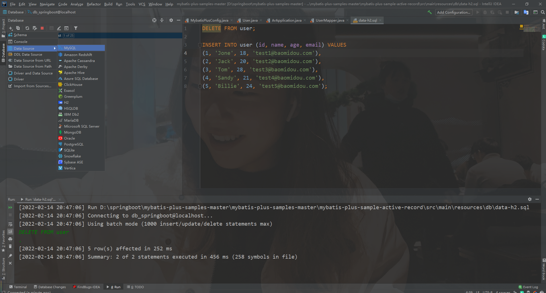This screenshot has width=546, height=293.
Task: Choose Oracle from data source list
Action: pos(81,138)
